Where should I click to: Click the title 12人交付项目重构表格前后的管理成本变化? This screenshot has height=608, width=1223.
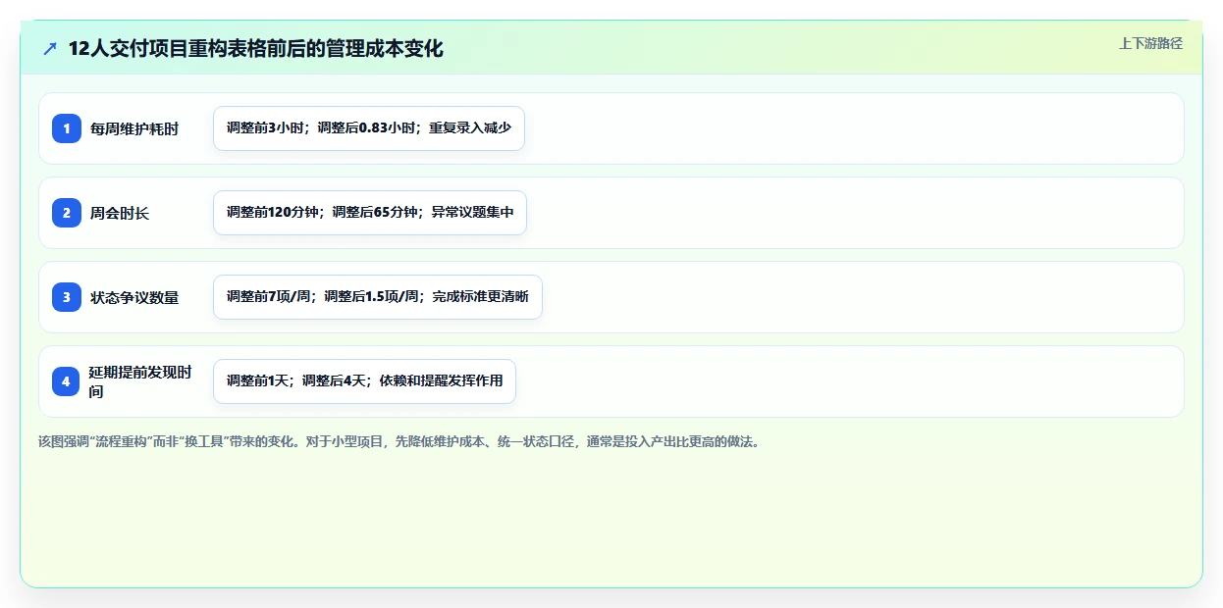pos(255,49)
